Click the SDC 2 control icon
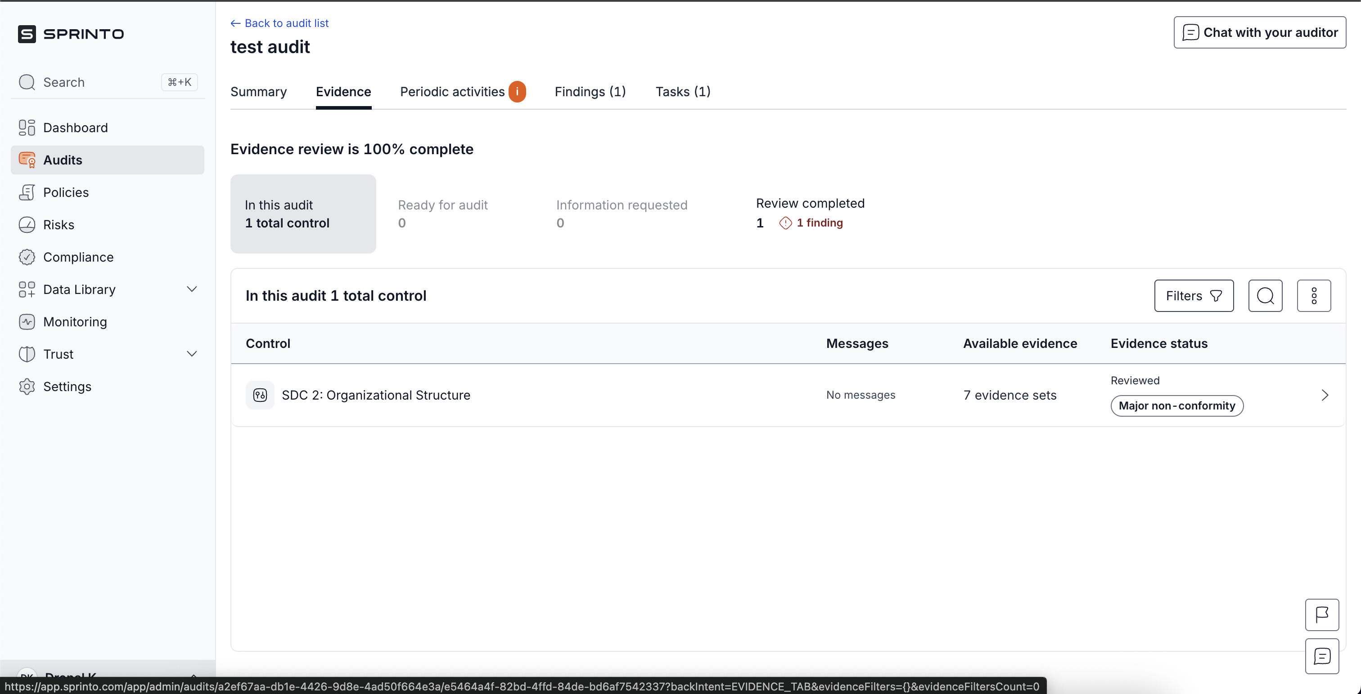Screen dimensions: 1361x694 tap(260, 395)
